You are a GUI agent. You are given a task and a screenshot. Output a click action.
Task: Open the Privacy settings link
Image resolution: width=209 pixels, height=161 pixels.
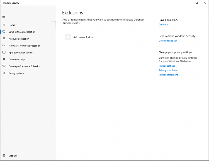tap(167, 66)
